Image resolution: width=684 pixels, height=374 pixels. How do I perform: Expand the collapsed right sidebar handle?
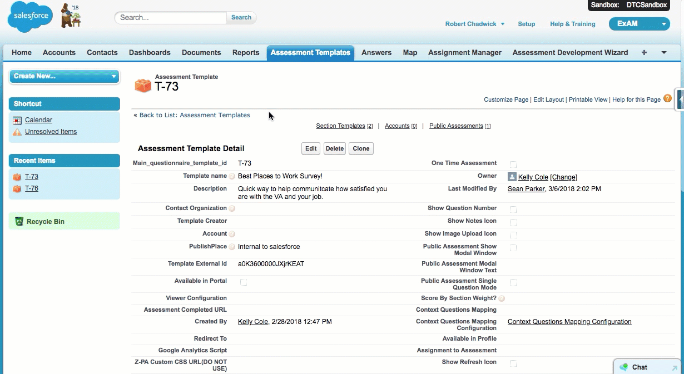point(680,98)
